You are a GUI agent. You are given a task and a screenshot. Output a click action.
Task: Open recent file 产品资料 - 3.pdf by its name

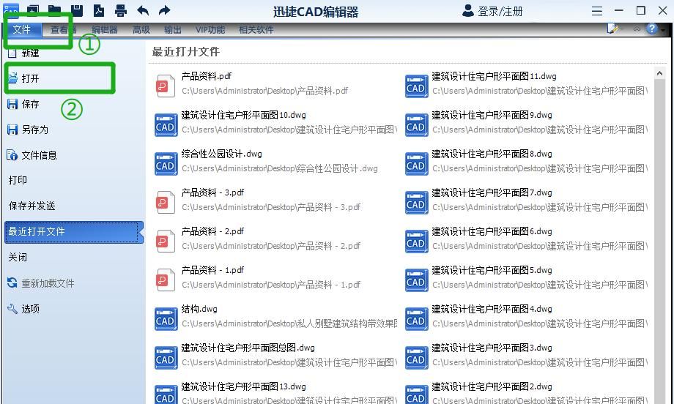212,192
